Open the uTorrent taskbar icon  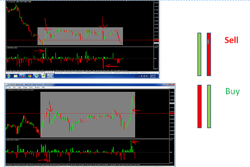tap(36, 76)
